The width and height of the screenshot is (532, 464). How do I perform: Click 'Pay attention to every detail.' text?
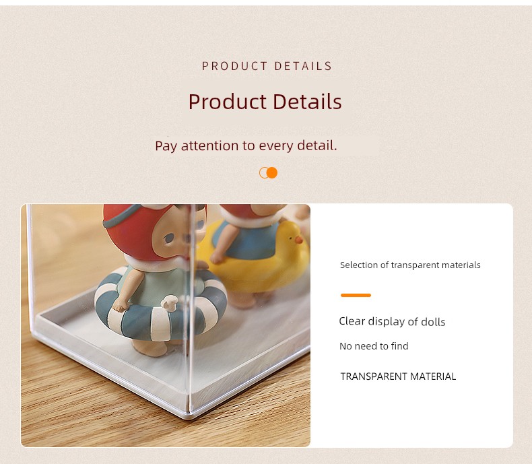pos(246,145)
